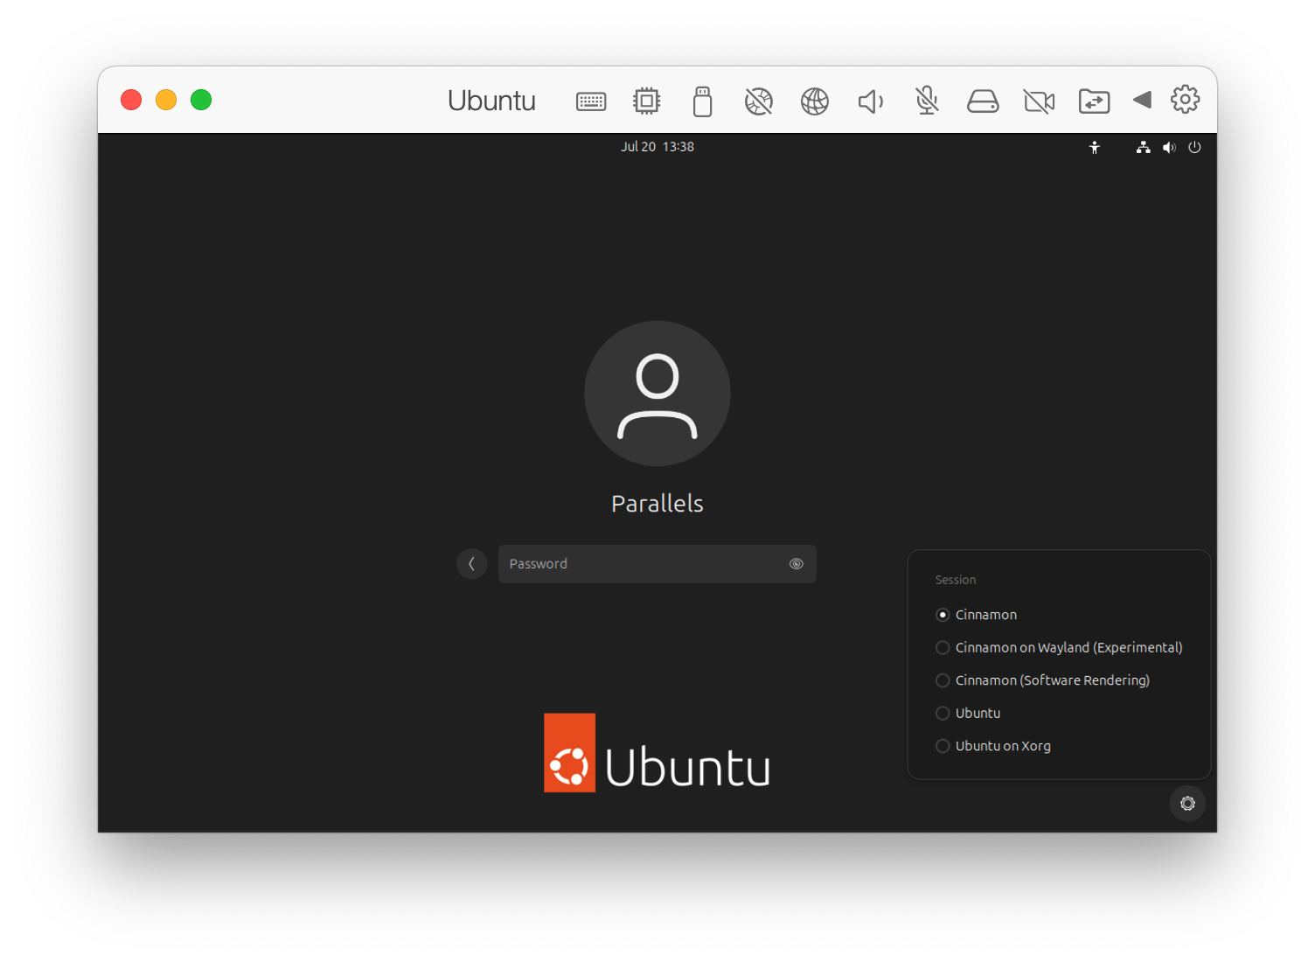Select Cinnamon (Software Rendering) session
Viewport: 1315px width, 962px height.
click(x=1042, y=680)
